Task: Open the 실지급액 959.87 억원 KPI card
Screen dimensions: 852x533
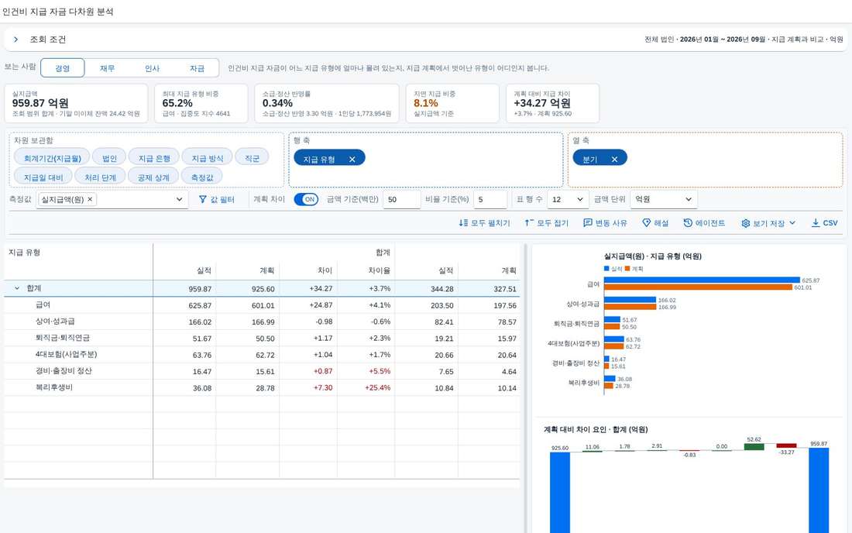Action: pyautogui.click(x=76, y=103)
